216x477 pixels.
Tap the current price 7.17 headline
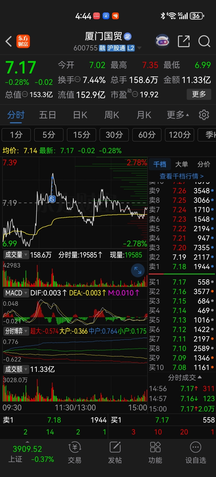[21, 67]
